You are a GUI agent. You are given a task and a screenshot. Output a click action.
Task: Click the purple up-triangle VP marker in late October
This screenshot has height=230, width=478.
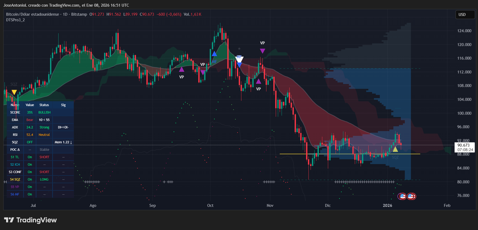pos(258,81)
